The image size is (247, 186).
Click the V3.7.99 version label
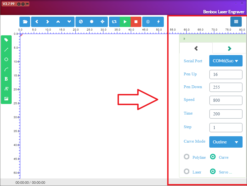(x=9, y=4)
